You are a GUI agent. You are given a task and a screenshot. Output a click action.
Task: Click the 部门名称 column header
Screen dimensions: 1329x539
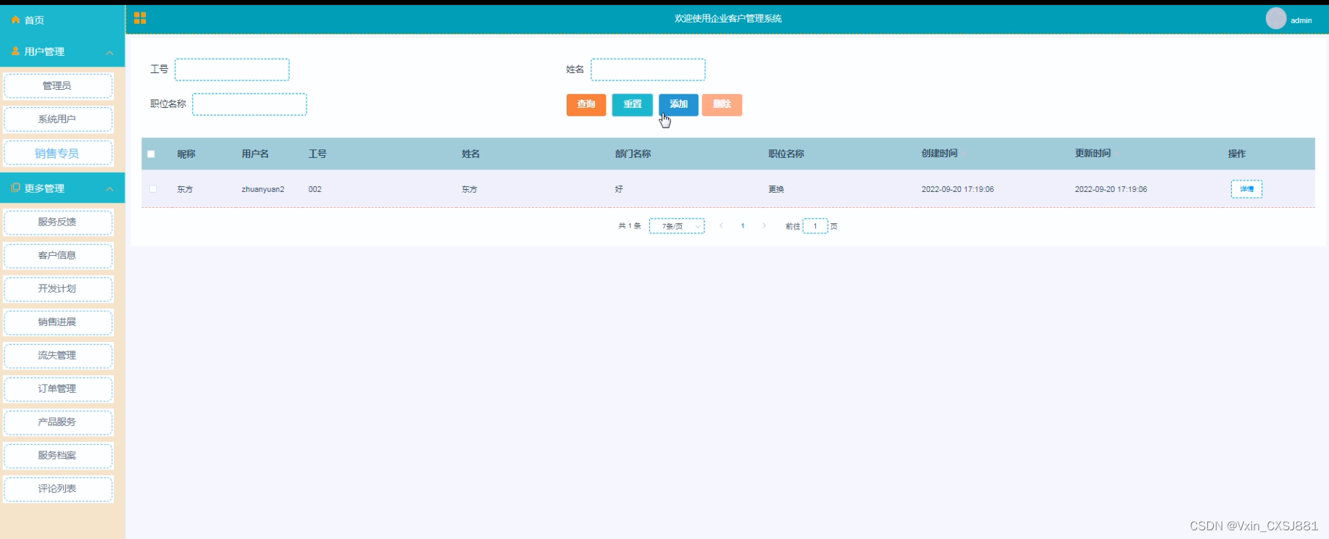click(x=633, y=154)
